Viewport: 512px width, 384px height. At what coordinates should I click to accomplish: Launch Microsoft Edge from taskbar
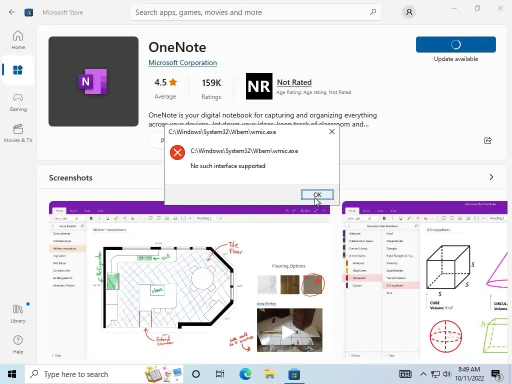point(245,374)
